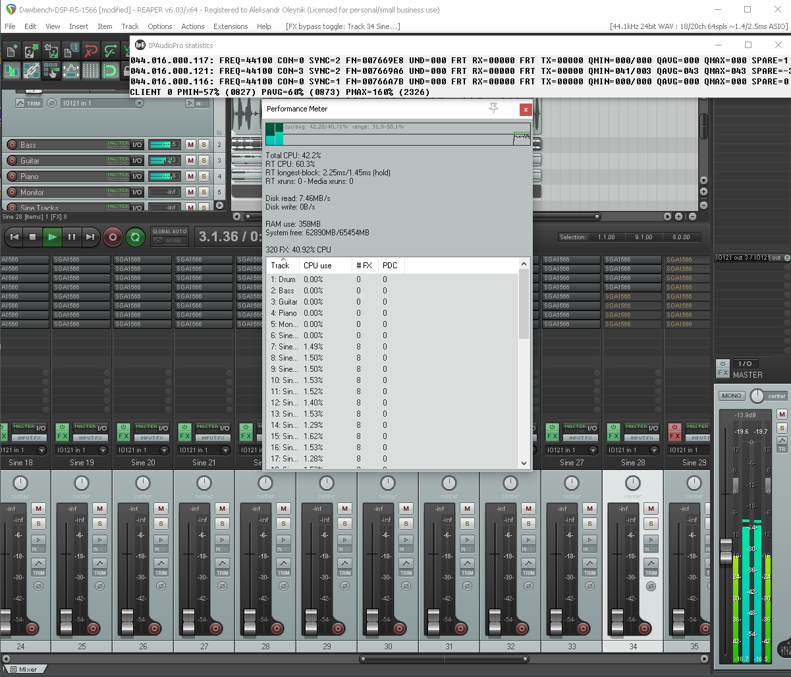791x677 pixels.
Task: Open the Actions menu
Action: 193,26
